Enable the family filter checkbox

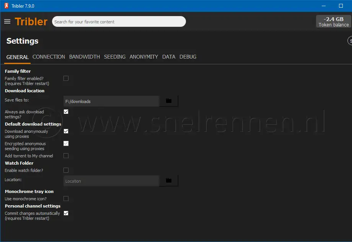pyautogui.click(x=66, y=78)
